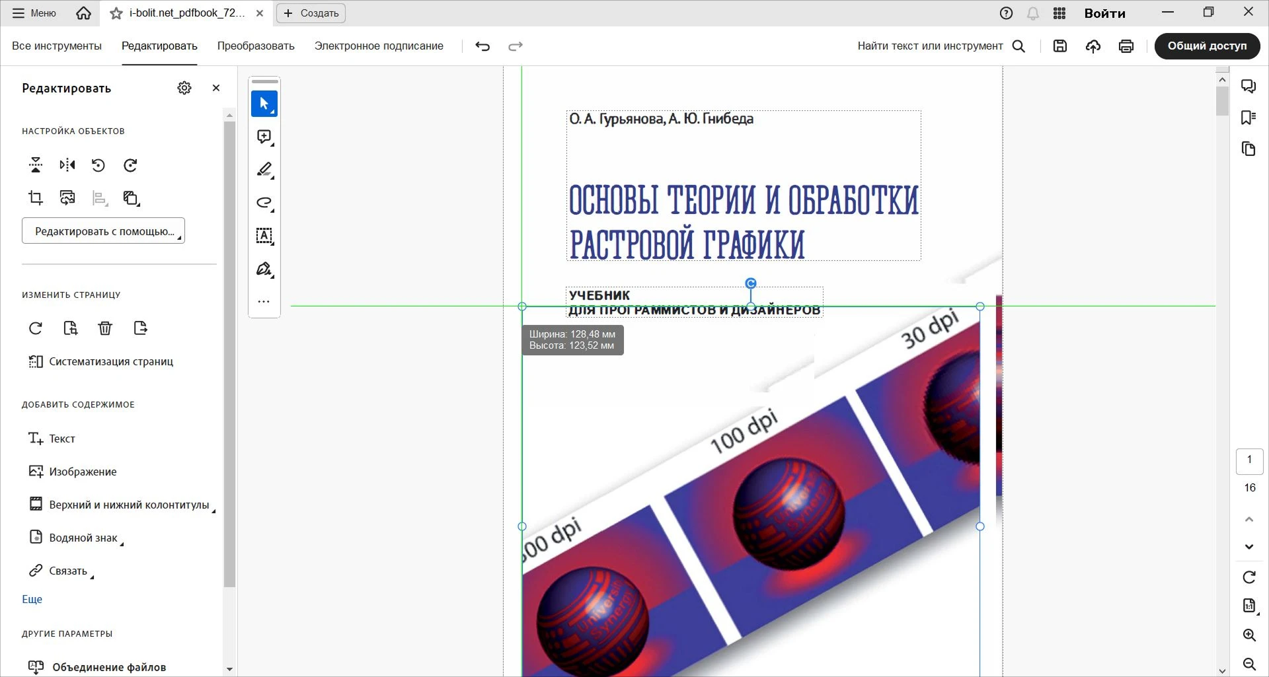Click the document vertical scrollbar thumb
Image resolution: width=1269 pixels, height=677 pixels.
coord(1222,101)
